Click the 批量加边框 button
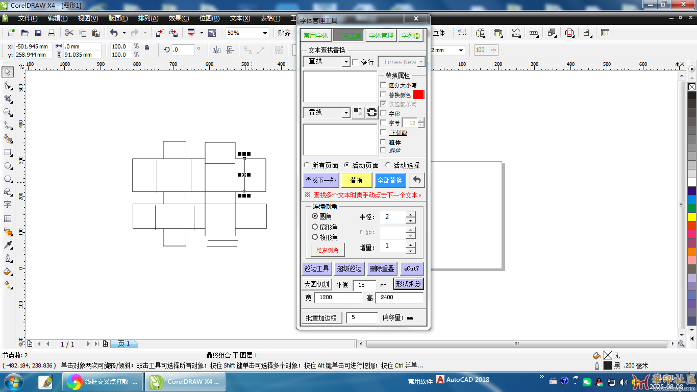697x392 pixels. [x=321, y=317]
